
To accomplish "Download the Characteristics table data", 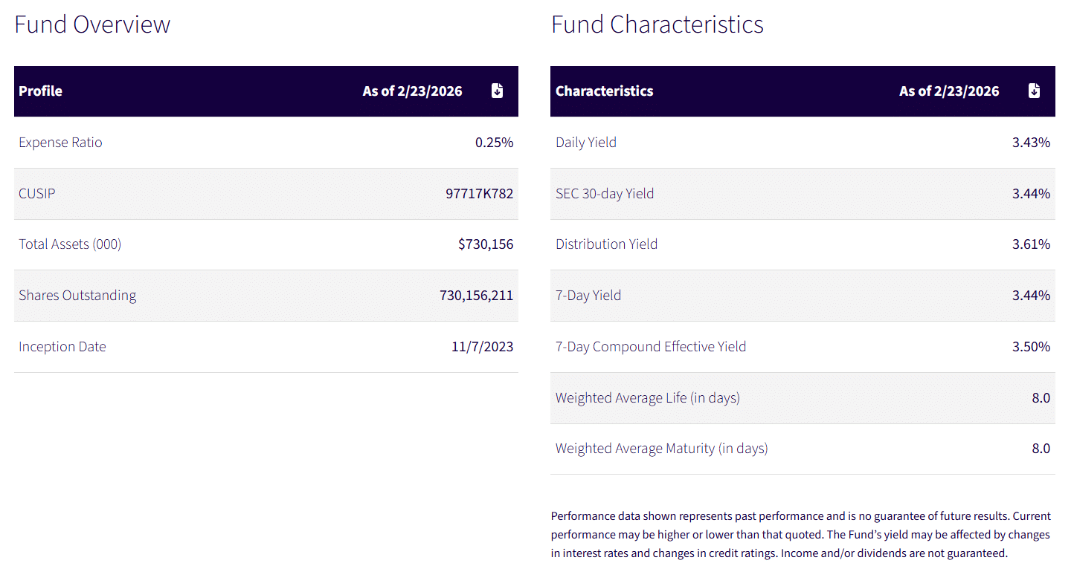I will (x=1034, y=91).
